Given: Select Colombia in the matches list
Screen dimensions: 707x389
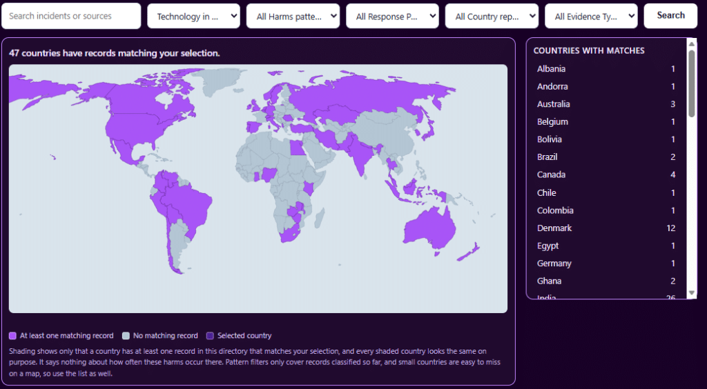Looking at the screenshot, I should coord(606,210).
